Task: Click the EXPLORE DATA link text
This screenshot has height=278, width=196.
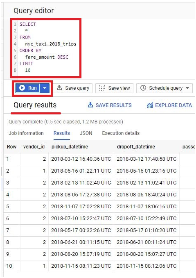Action: 173,105
